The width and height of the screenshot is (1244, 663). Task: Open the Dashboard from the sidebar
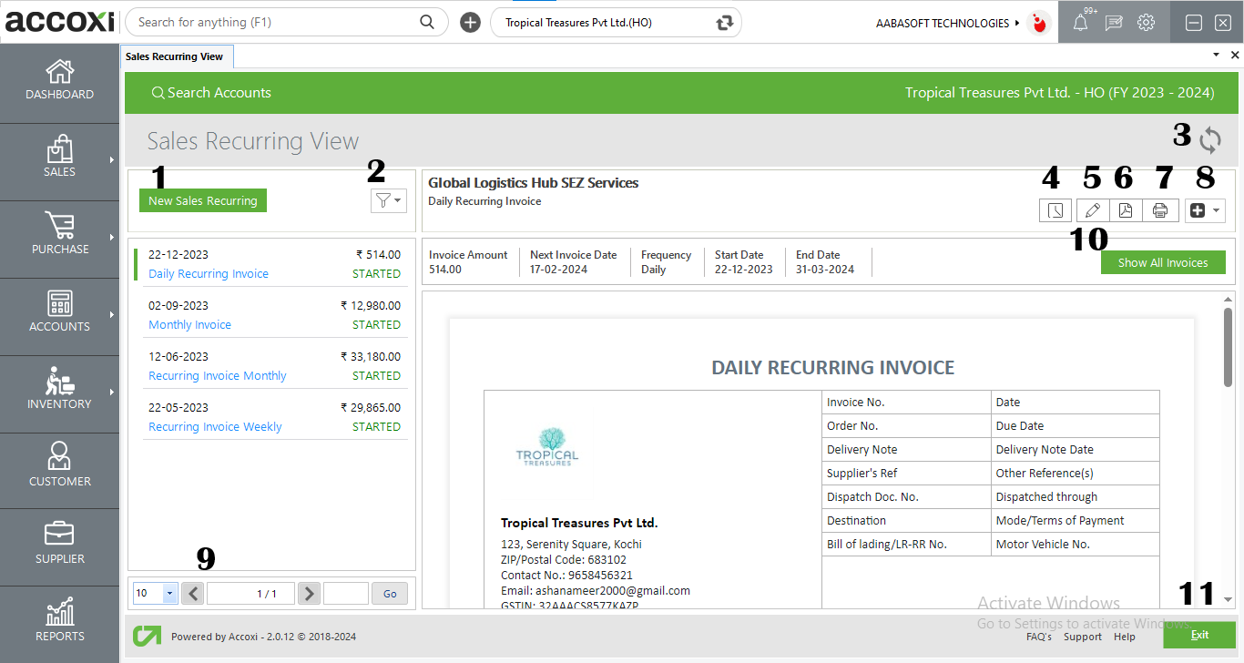(x=59, y=80)
